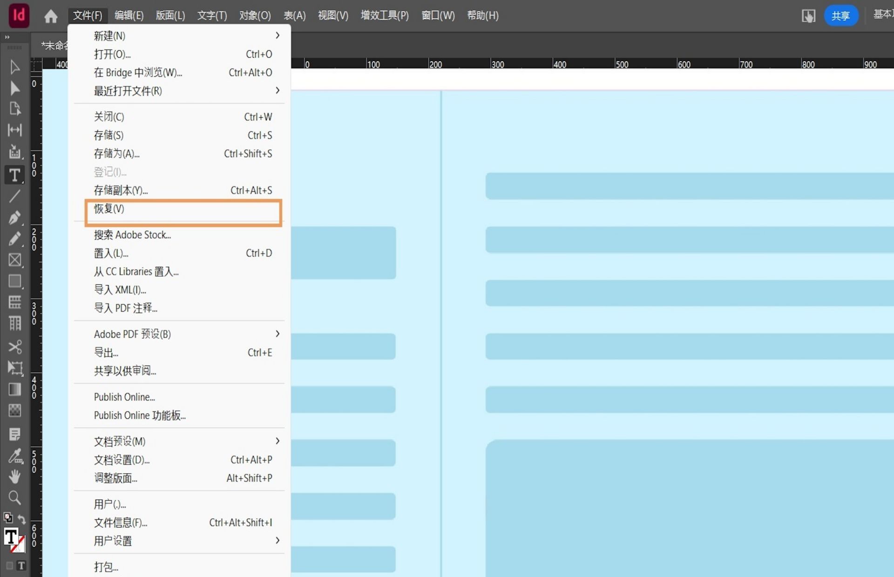This screenshot has width=894, height=577.
Task: Select the Scissors tool
Action: pyautogui.click(x=14, y=347)
